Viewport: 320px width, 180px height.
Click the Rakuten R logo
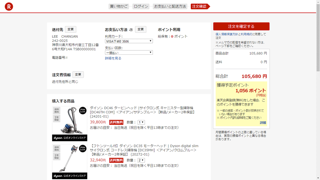[9, 6]
